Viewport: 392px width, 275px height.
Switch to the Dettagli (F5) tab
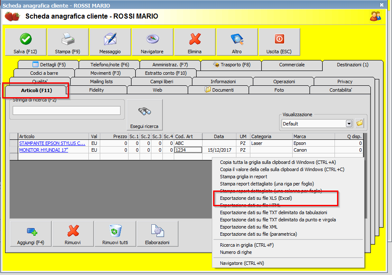(49, 65)
